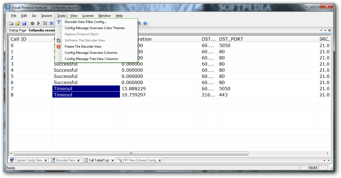Image resolution: width=341 pixels, height=178 pixels.
Task: Click the blue Stop square toolbar icon
Action: pyautogui.click(x=51, y=23)
